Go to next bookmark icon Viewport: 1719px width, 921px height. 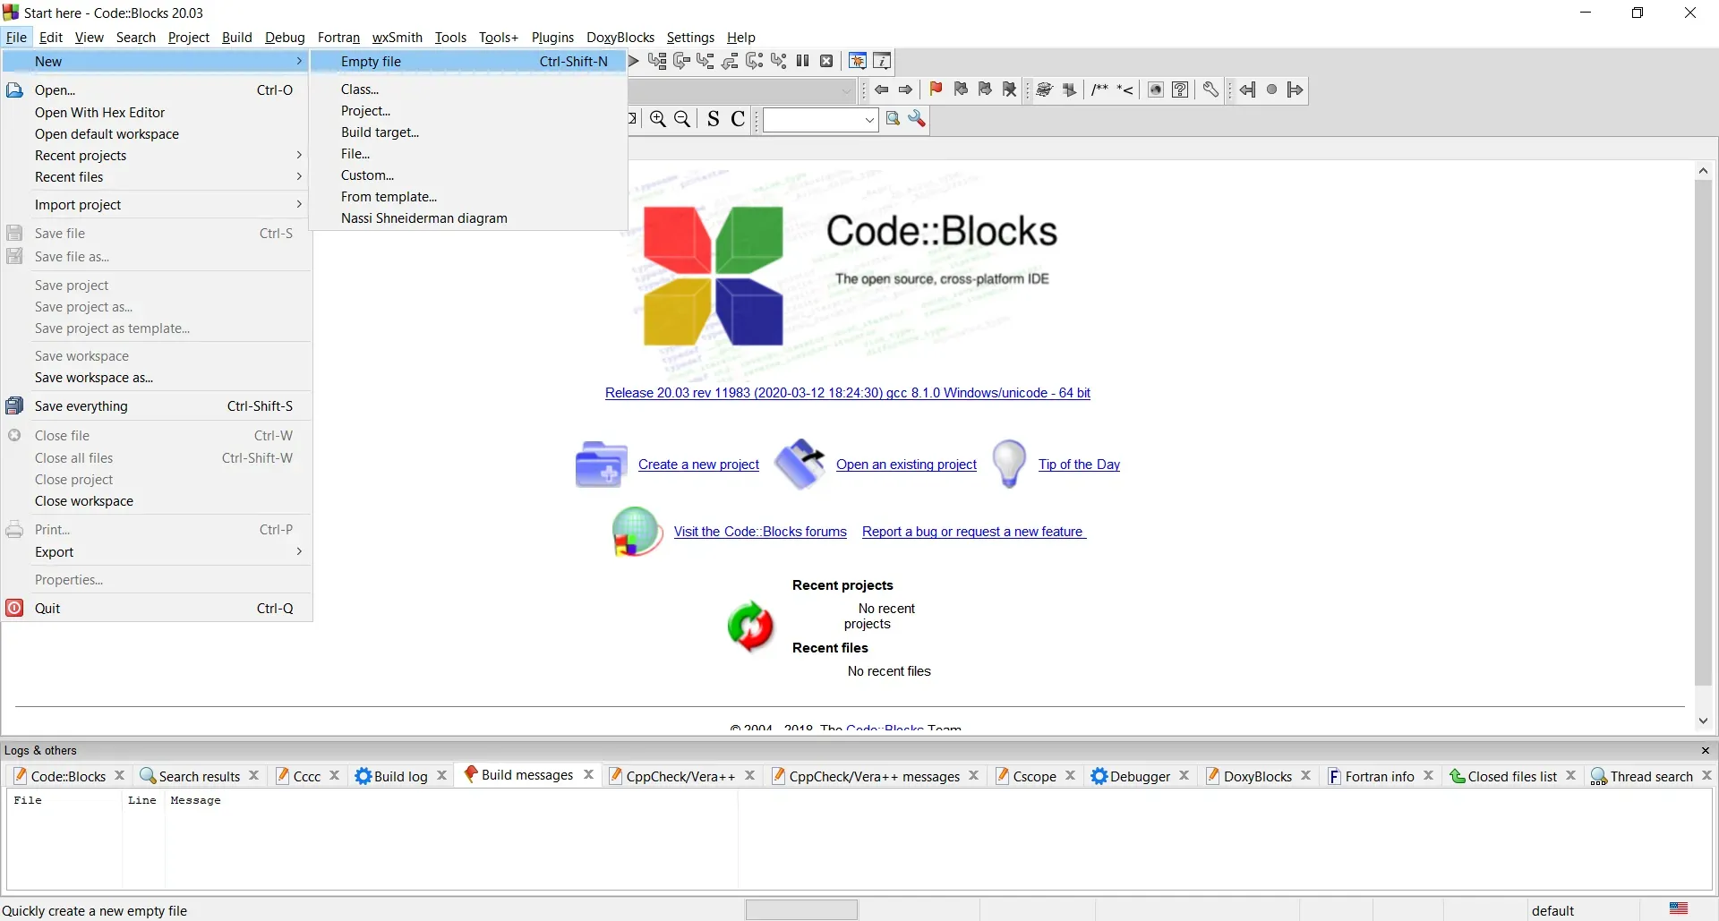coord(985,90)
